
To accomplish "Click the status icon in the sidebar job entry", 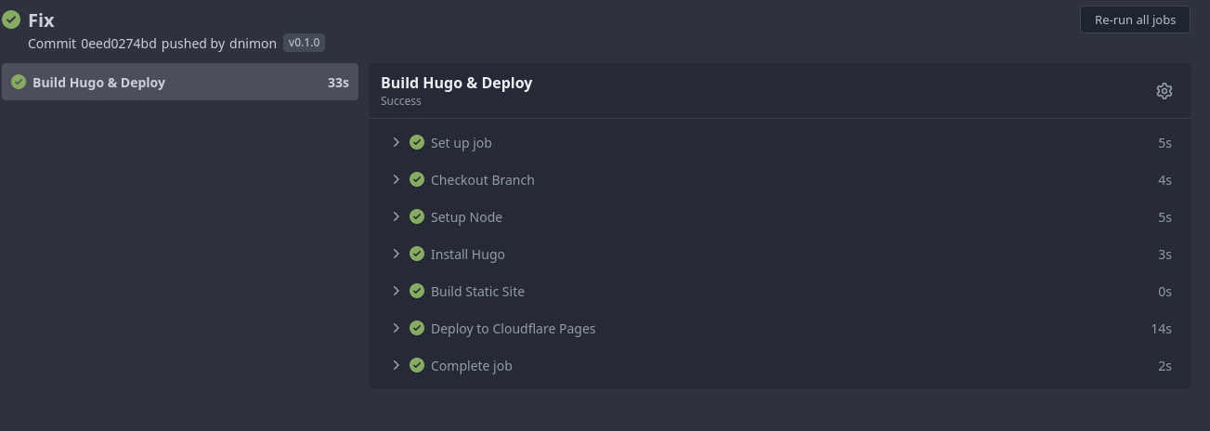I will [x=19, y=83].
